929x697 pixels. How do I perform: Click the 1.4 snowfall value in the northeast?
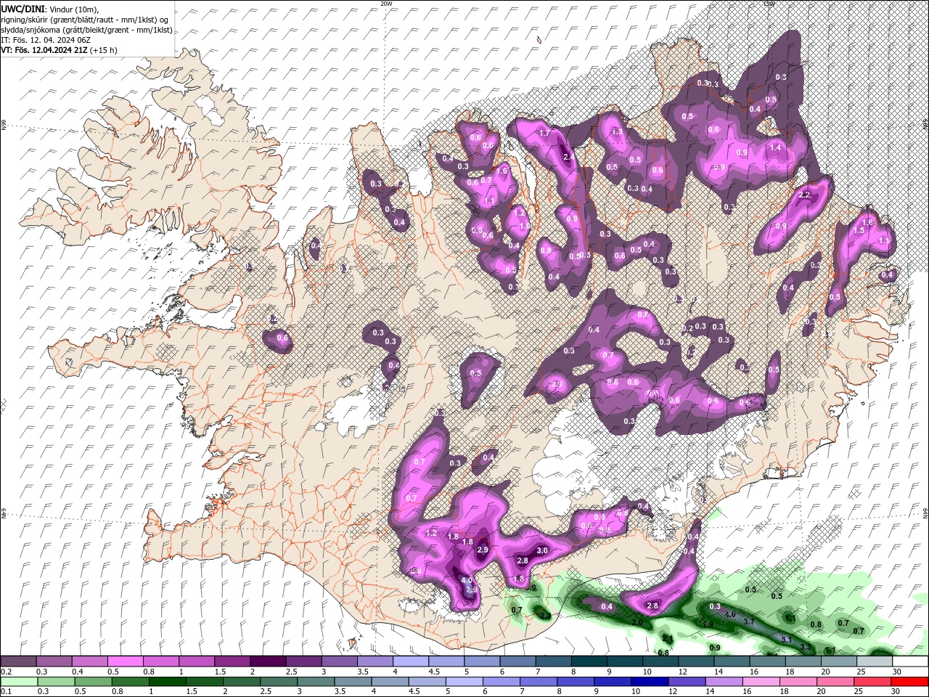775,147
